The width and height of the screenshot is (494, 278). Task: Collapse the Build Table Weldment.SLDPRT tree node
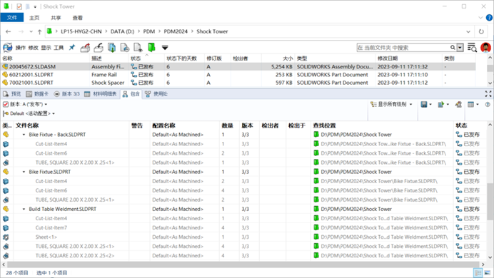pos(24,209)
